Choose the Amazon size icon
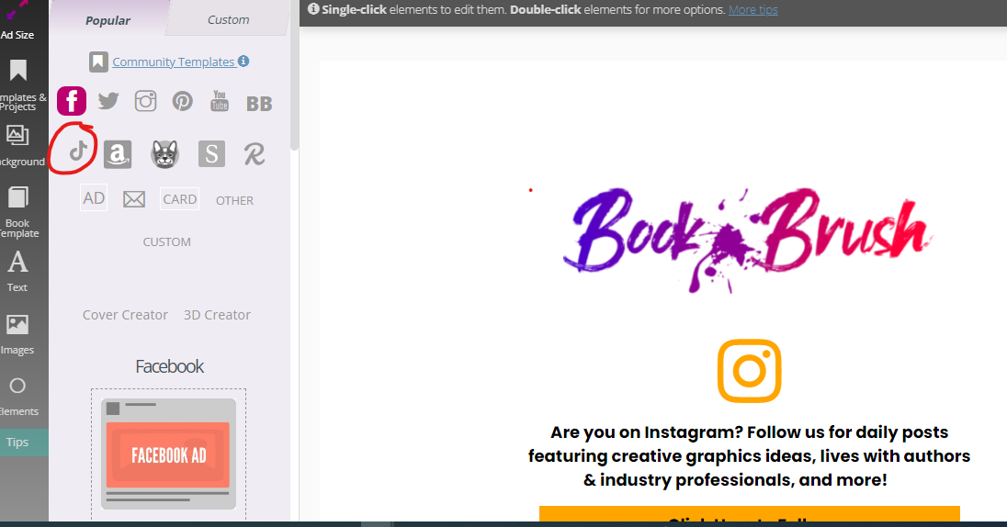 pyautogui.click(x=118, y=154)
